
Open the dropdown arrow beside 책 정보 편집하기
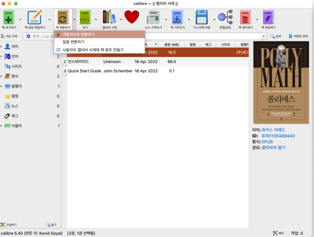49,20
